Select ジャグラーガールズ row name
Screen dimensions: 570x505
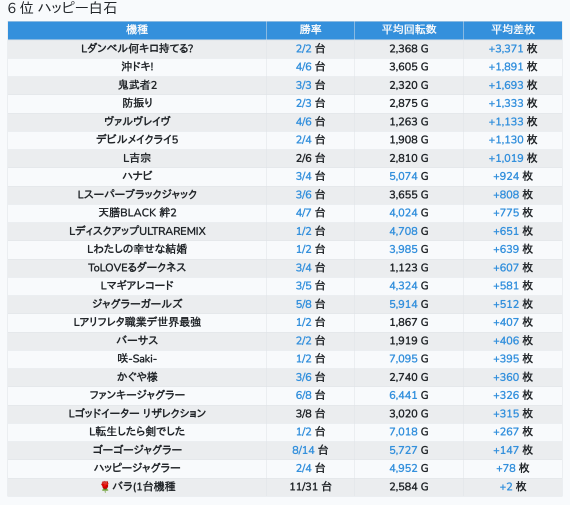click(x=137, y=304)
